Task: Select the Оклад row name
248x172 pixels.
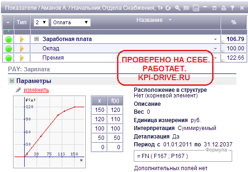Action: pos(51,48)
